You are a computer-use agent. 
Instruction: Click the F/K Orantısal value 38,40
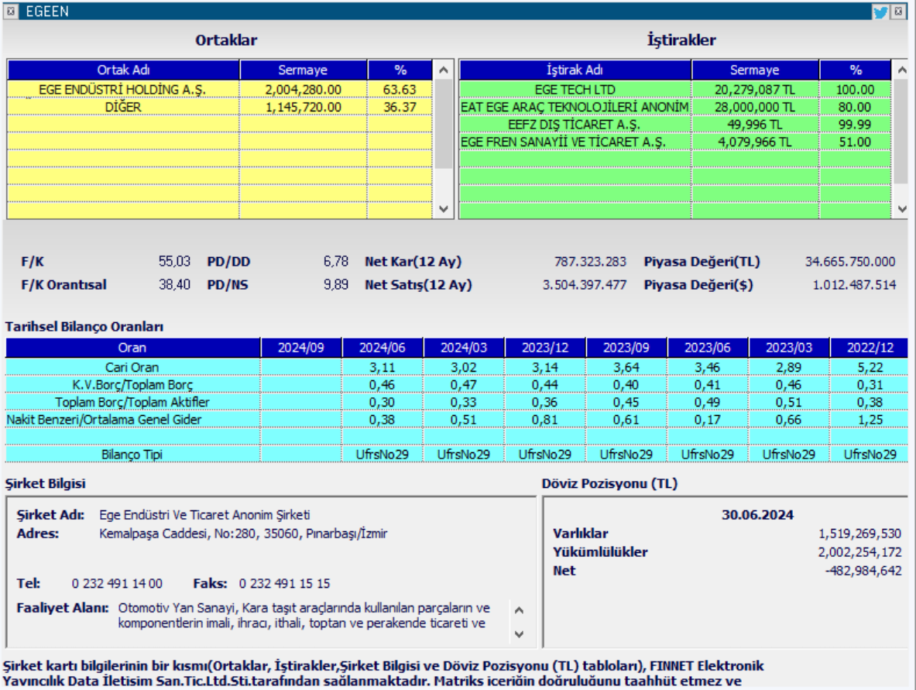(x=175, y=284)
